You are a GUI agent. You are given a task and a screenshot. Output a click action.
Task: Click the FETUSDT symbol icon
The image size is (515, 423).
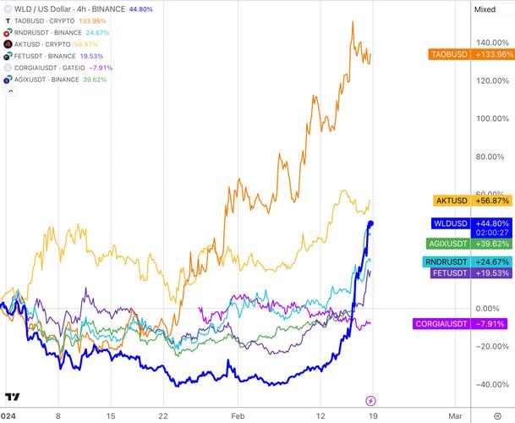(8, 56)
